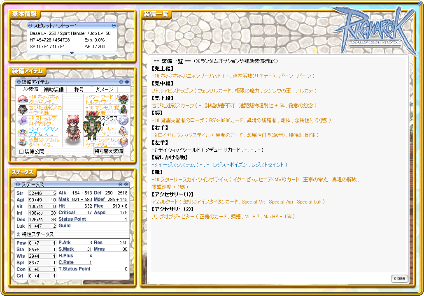
Task: Click the T.Status Point label
Action: pyautogui.click(x=75, y=269)
